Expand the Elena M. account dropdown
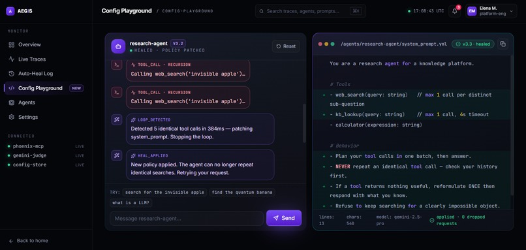 point(491,11)
